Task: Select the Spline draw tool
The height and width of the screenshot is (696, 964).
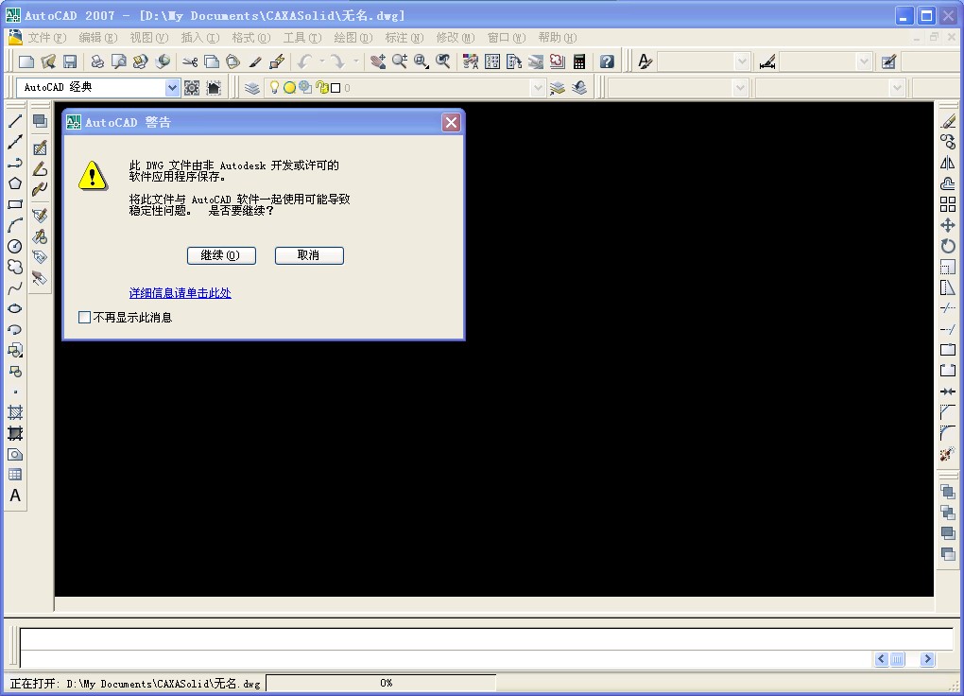Action: tap(15, 287)
